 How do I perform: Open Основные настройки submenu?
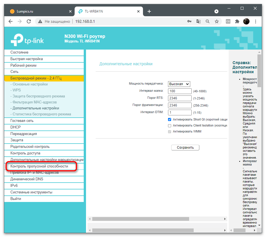[x=29, y=84]
